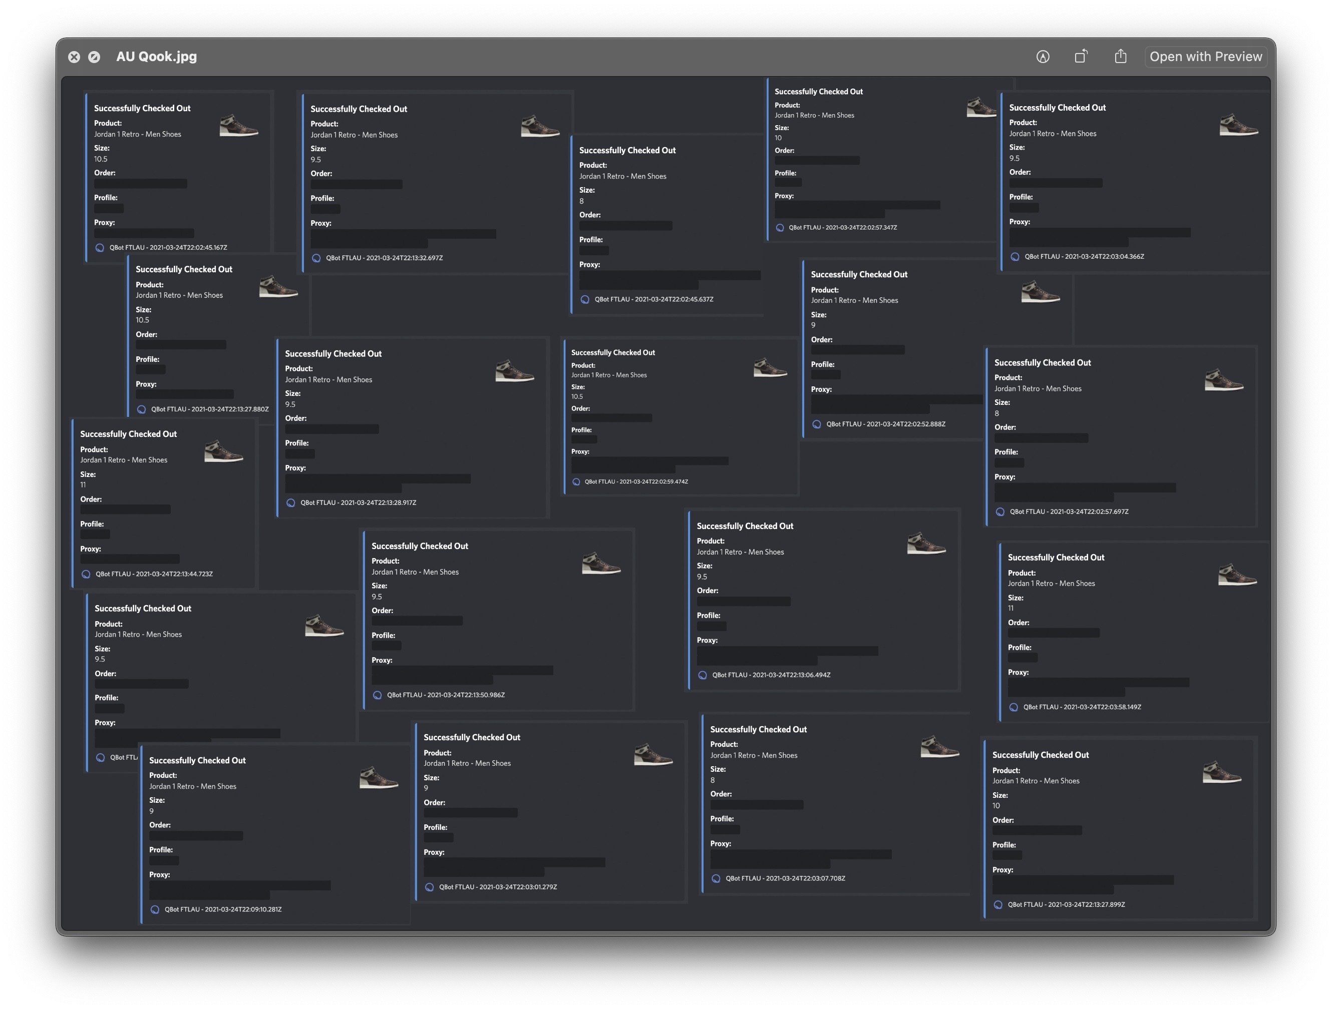Screen dimensions: 1332x1010
Task: Click shoe thumbnail in card stamped 22:13:27.899Z
Action: pos(1221,772)
